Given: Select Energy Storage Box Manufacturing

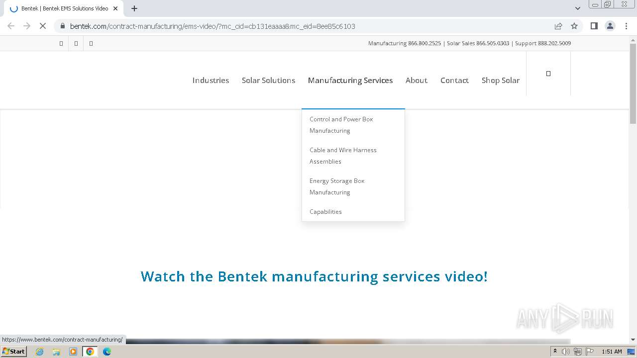Looking at the screenshot, I should point(337,186).
